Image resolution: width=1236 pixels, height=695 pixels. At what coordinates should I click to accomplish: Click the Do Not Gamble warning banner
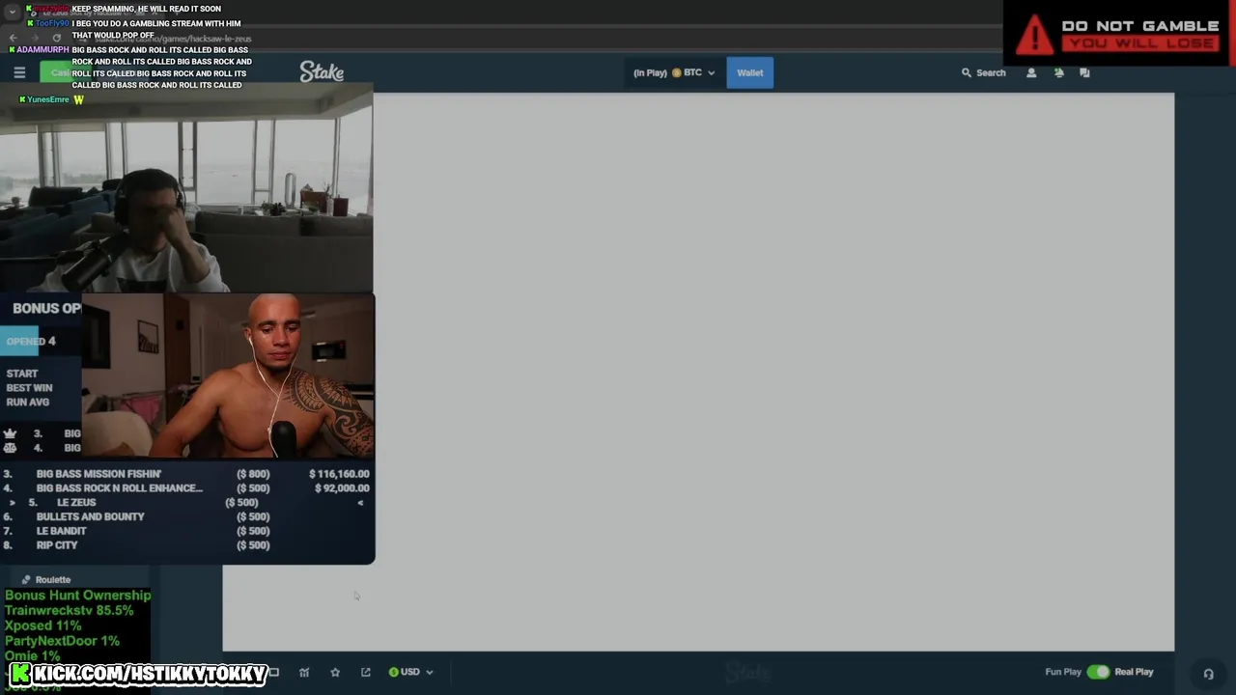click(1118, 34)
